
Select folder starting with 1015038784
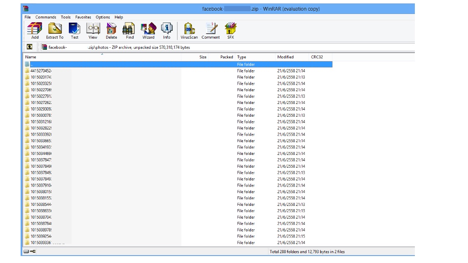pyautogui.click(x=178, y=224)
